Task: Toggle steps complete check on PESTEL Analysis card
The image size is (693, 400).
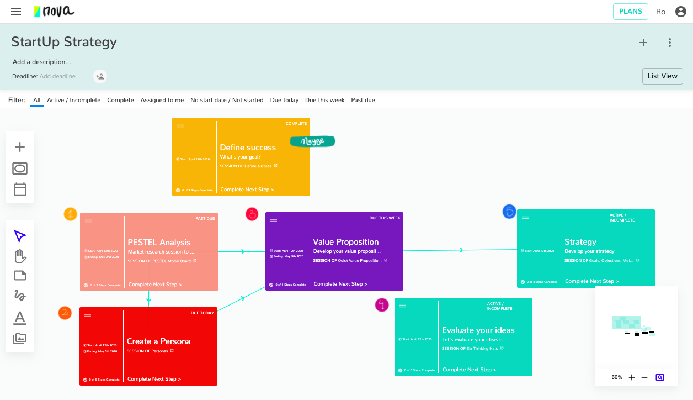Action: pos(86,285)
